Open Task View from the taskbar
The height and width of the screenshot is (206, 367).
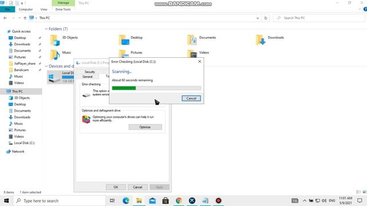pyautogui.click(x=112, y=201)
